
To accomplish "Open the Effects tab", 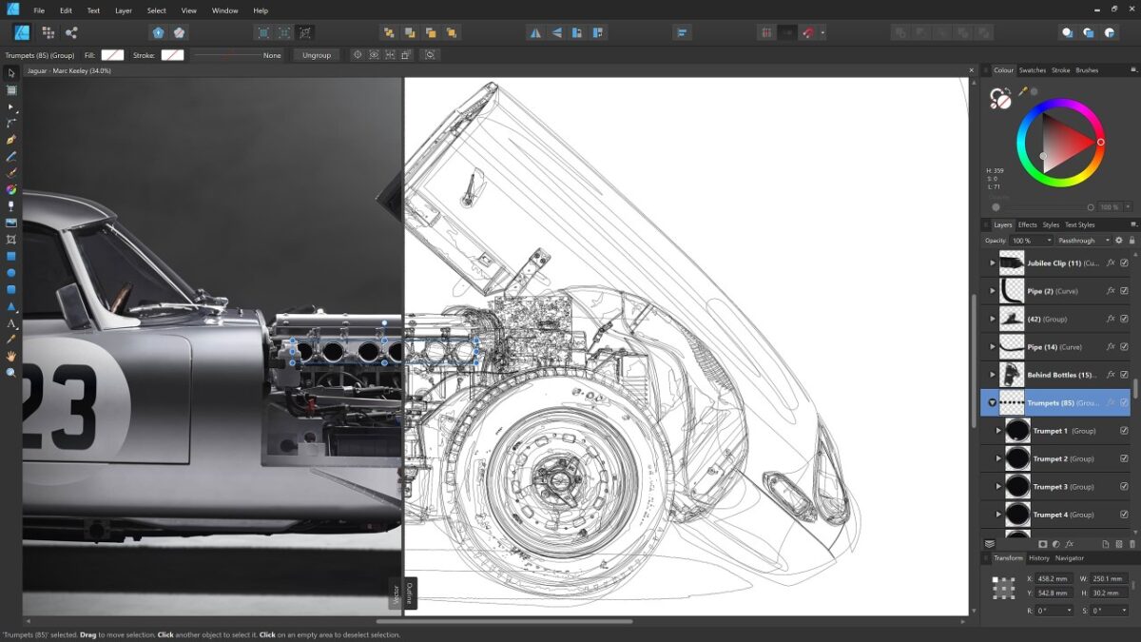I will coord(1028,225).
